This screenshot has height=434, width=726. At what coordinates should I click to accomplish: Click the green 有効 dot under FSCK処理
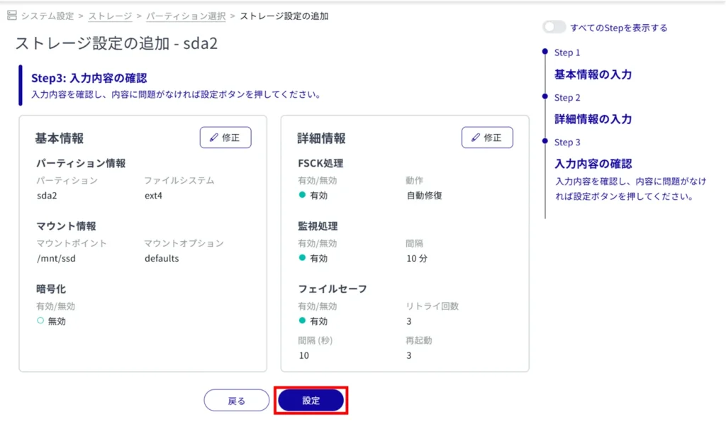pos(302,195)
